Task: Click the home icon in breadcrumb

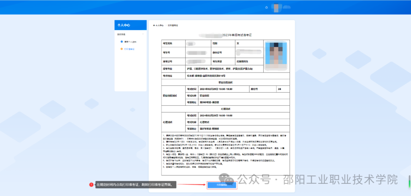Action: coord(154,25)
